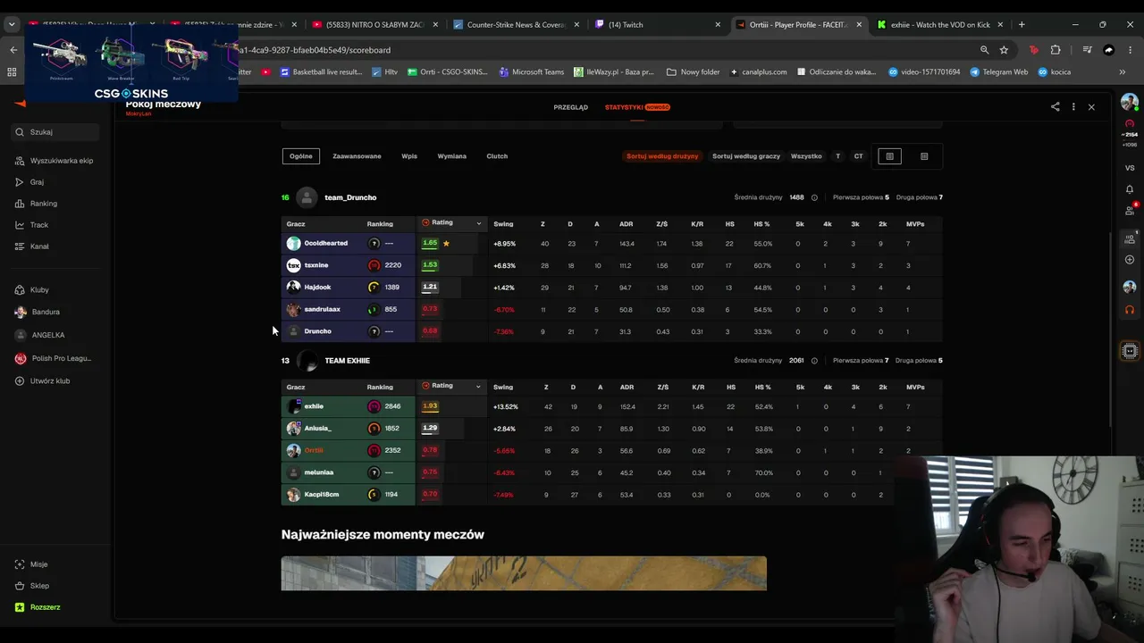Sort team_Druncho table by ADR

(627, 224)
